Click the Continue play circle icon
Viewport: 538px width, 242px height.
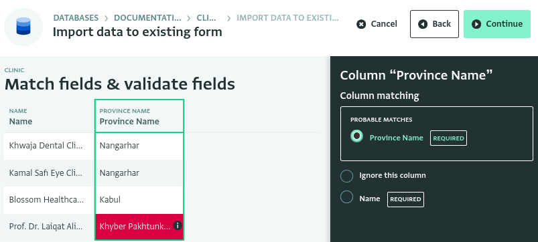pyautogui.click(x=476, y=24)
